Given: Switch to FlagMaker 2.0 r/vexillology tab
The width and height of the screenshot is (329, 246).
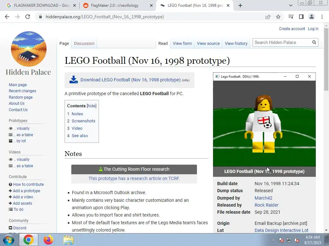Looking at the screenshot, I should point(115,5).
